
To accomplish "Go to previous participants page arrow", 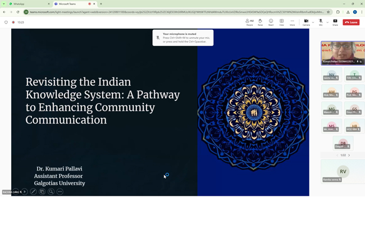I will pyautogui.click(x=337, y=155).
